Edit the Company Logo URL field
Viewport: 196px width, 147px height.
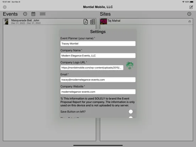coord(92,67)
